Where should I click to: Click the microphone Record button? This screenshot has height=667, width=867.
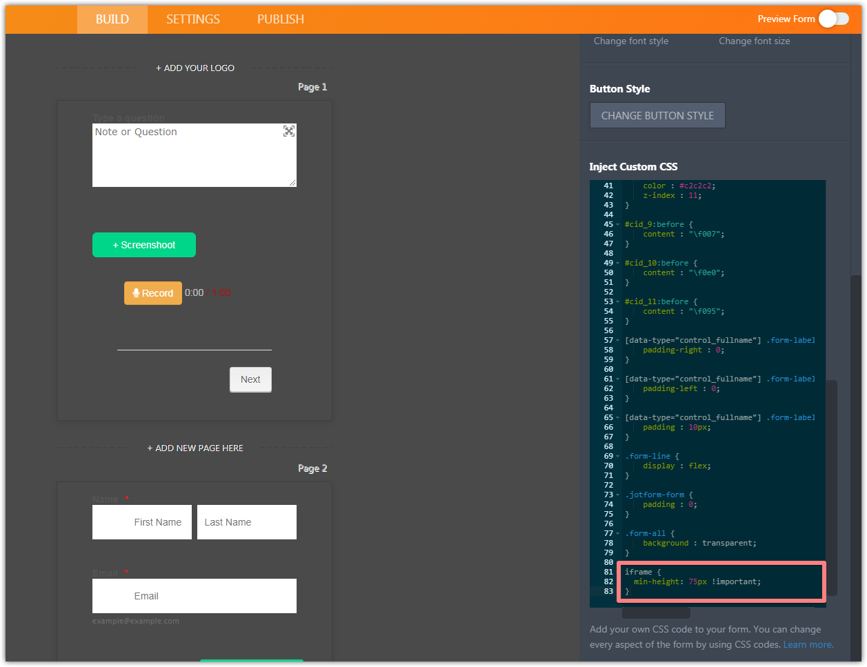(153, 293)
